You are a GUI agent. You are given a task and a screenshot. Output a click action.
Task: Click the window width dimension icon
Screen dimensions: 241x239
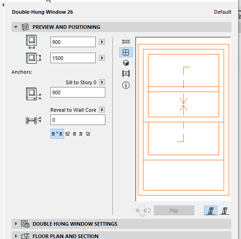(32, 42)
